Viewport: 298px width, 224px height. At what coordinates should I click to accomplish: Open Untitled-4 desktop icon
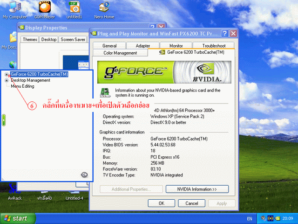74,196
